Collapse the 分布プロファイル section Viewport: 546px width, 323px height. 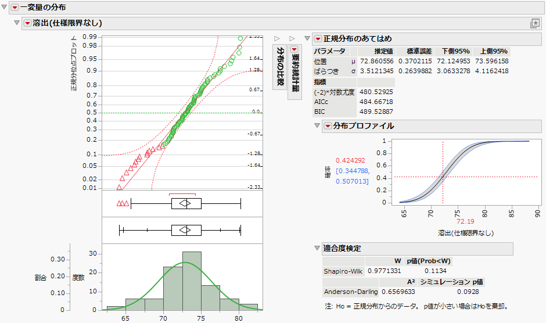pos(317,125)
